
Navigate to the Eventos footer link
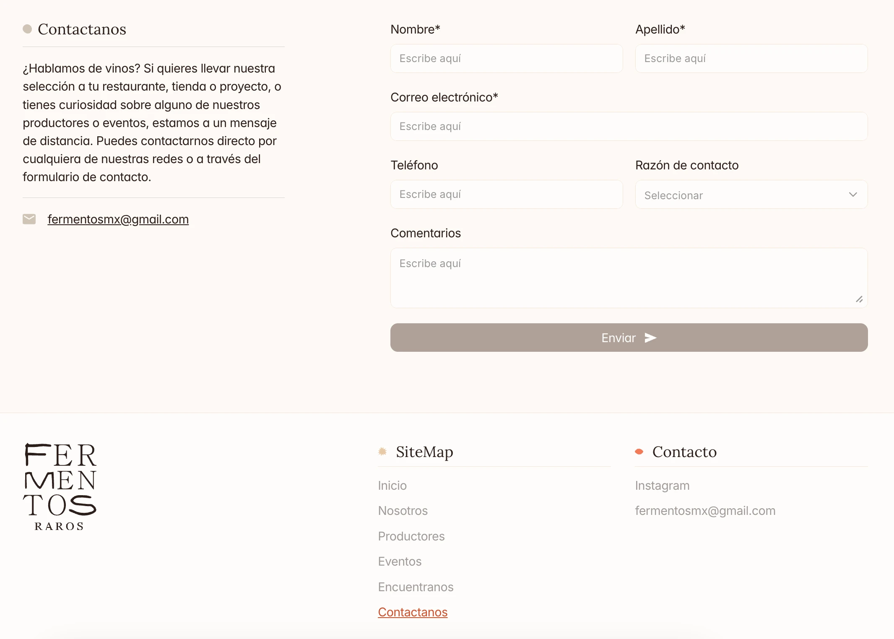[400, 561]
